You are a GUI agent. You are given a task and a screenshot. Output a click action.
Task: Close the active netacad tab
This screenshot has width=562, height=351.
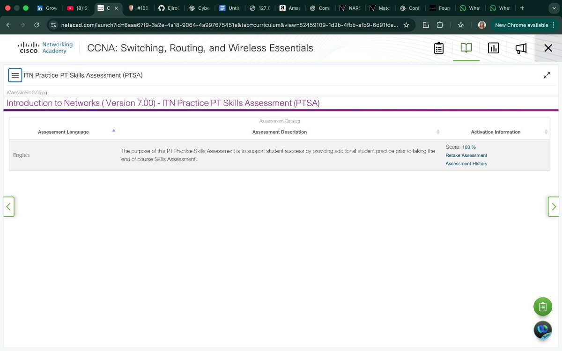pyautogui.click(x=116, y=8)
